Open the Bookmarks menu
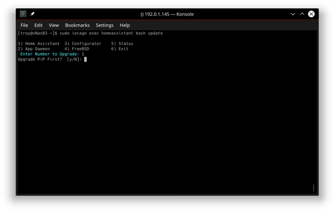334x211 pixels. pyautogui.click(x=77, y=25)
